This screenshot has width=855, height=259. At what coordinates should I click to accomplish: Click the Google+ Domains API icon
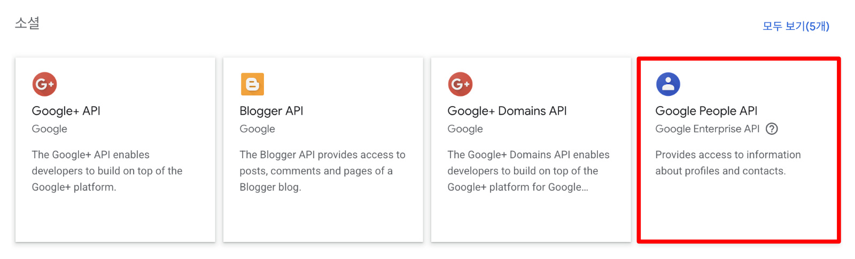(x=460, y=84)
